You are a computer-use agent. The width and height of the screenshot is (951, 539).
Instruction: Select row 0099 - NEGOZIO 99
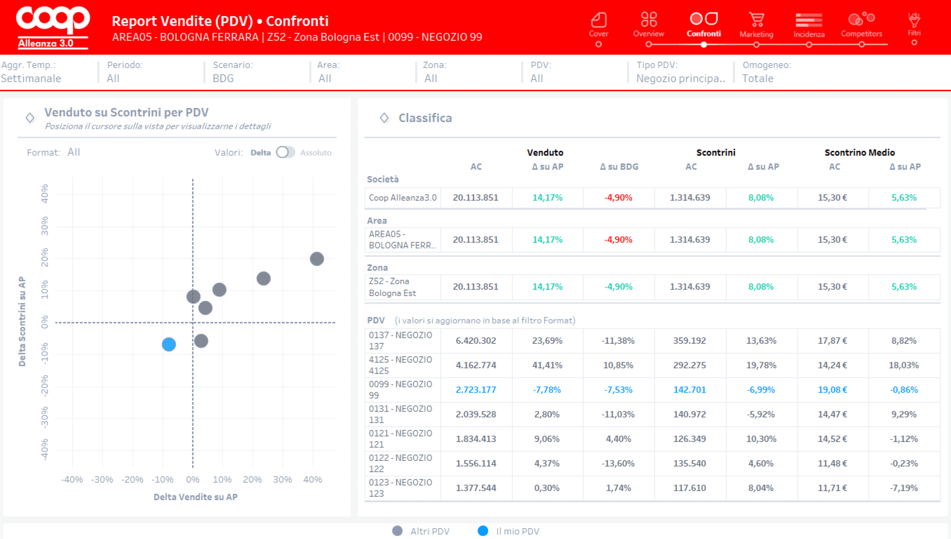(652, 390)
